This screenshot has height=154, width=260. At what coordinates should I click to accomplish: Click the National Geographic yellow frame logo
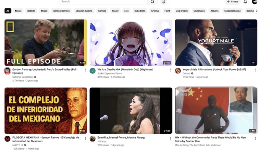pos(10,26)
